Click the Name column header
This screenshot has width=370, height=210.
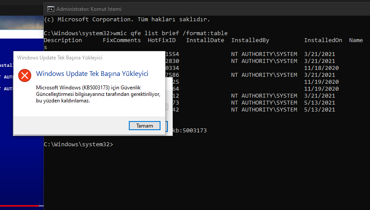point(356,40)
